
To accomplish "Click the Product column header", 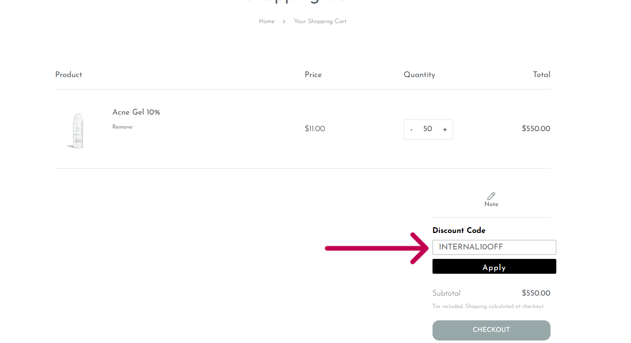I will coord(69,75).
